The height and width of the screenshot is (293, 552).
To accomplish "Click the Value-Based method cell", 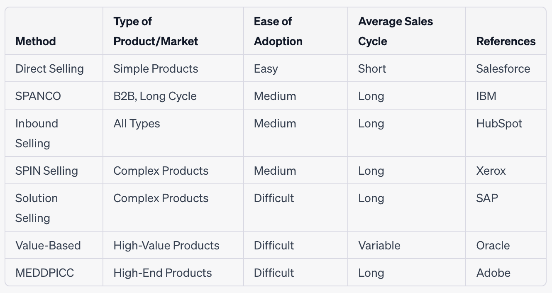I will coord(48,245).
